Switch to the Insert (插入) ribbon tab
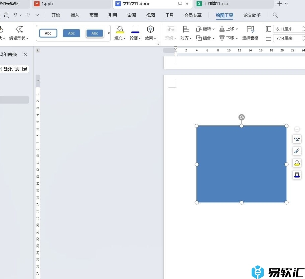Image resolution: width=305 pixels, height=279 pixels. coord(75,15)
